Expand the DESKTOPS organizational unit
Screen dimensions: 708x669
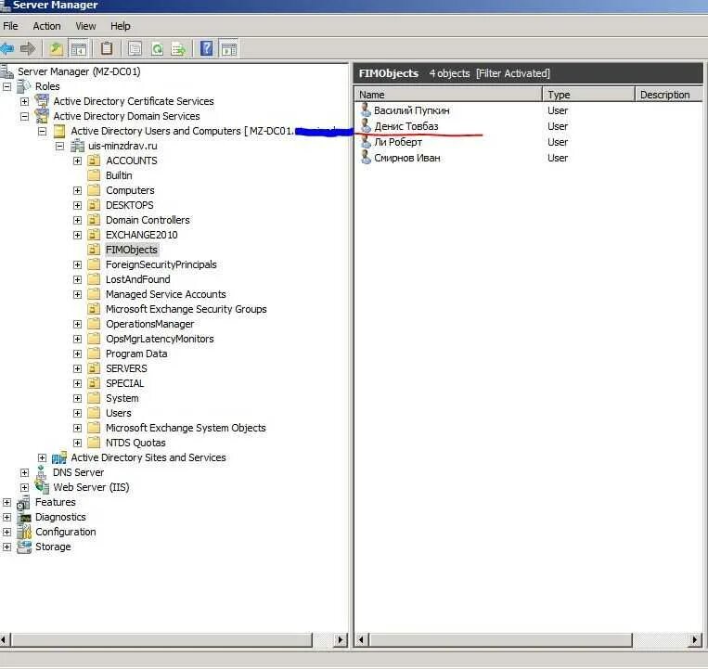(77, 205)
